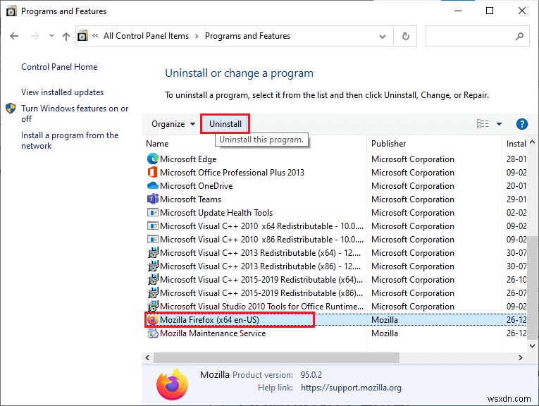Image resolution: width=539 pixels, height=406 pixels.
Task: Sort by the Name column header
Action: (157, 144)
